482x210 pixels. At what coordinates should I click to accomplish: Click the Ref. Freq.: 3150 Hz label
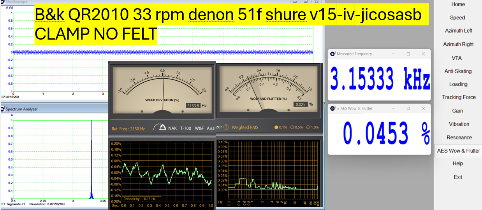[x=128, y=128]
